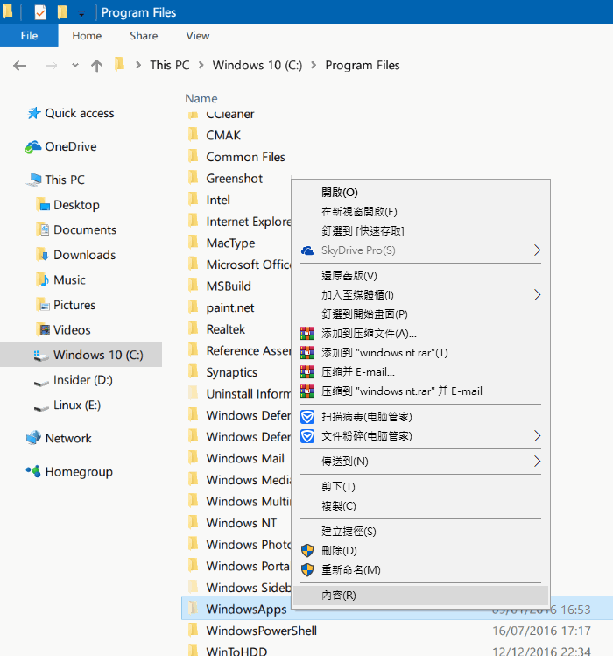
Task: Click the Homegroup icon in sidebar
Action: coord(33,471)
